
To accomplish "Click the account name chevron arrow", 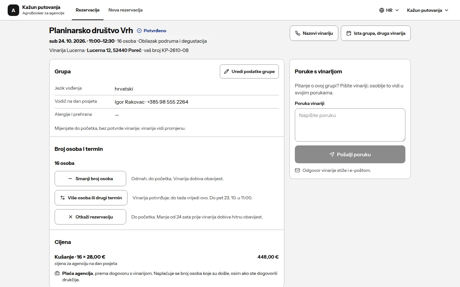I will 447,10.
